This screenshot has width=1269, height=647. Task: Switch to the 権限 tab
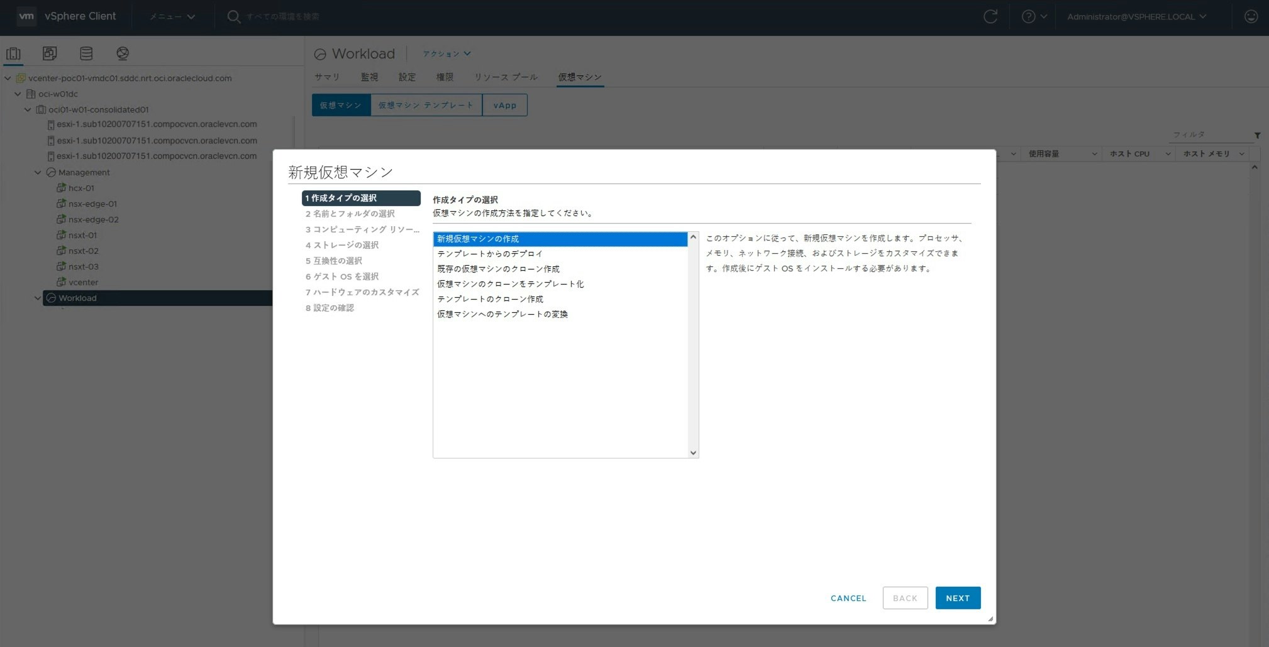coord(445,77)
